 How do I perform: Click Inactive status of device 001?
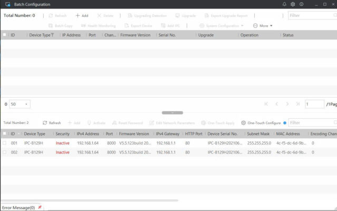(x=62, y=143)
